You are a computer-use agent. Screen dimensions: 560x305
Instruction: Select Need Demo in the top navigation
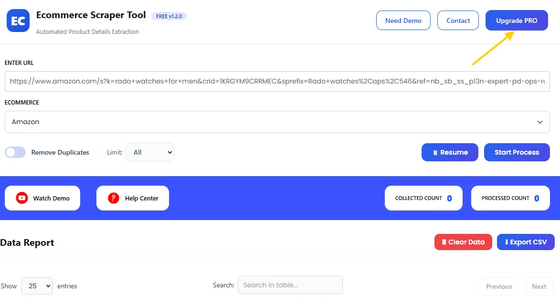click(x=403, y=20)
